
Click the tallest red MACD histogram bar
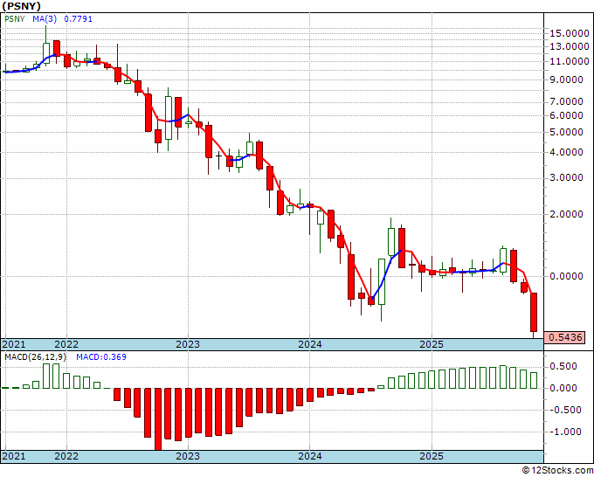(x=158, y=419)
